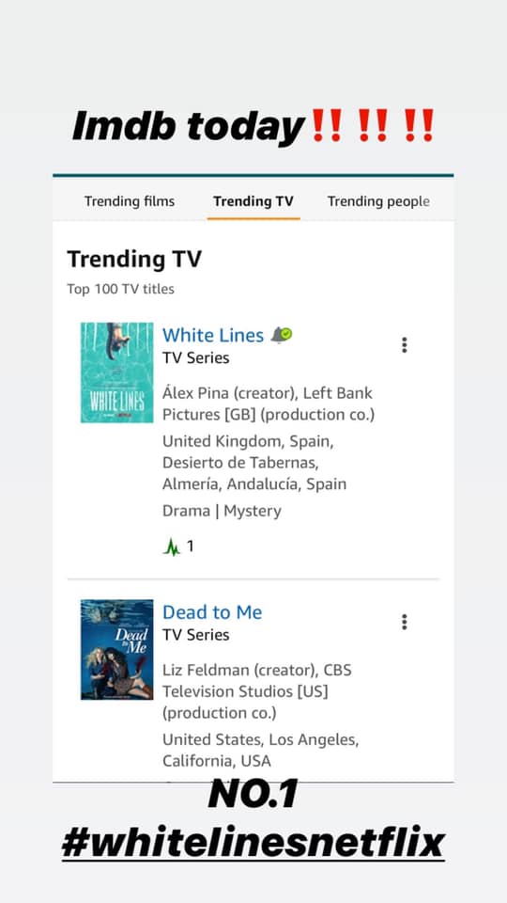Open the White Lines three-dot options menu
This screenshot has width=507, height=903.
[x=404, y=345]
